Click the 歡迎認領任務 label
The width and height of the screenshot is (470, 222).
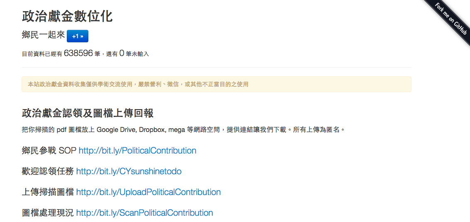coord(48,171)
